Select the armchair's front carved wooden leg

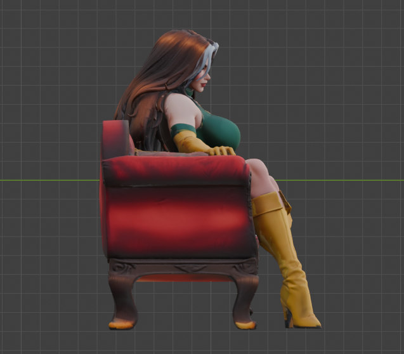(x=245, y=302)
